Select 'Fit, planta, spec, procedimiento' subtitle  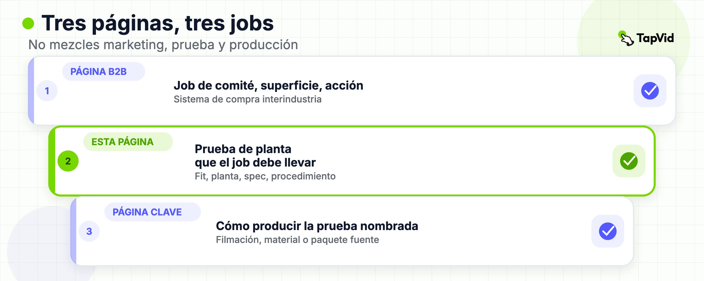(265, 176)
